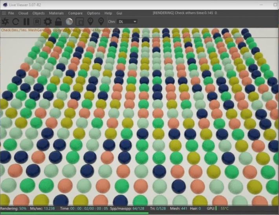Send scene and restart new render icon
This screenshot has width=279, height=215.
(x=6, y=22)
